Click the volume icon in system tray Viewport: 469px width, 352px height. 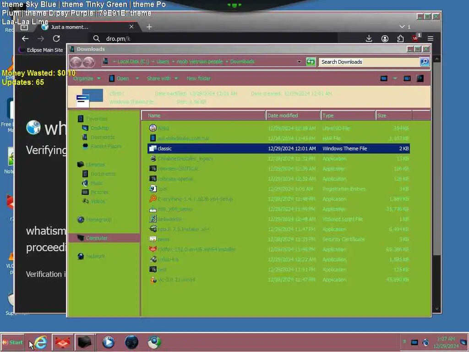425,342
